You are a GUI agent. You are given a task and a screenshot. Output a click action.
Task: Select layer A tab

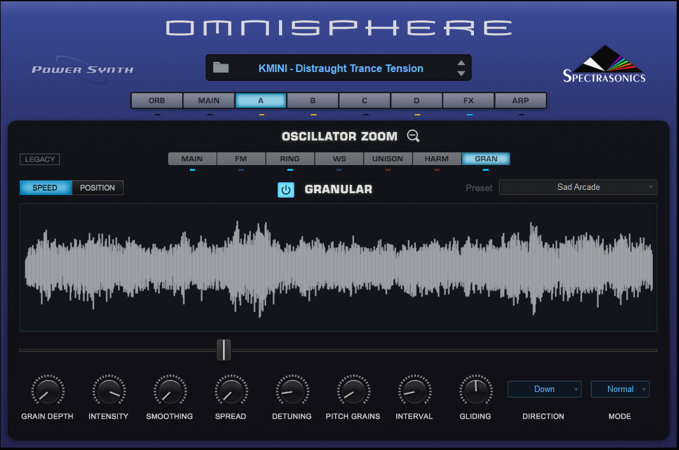click(x=261, y=101)
